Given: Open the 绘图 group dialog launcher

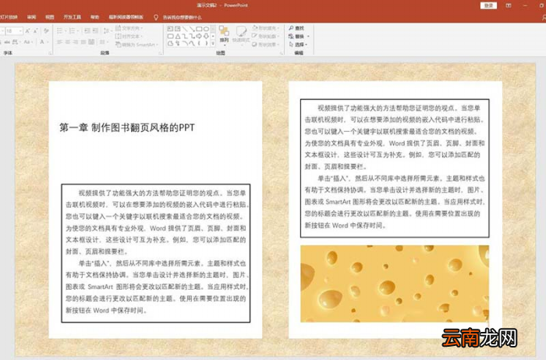Looking at the screenshot, I should point(281,53).
